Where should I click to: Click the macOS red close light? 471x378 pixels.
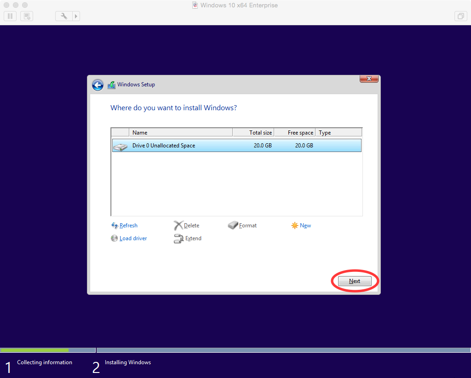coord(6,5)
